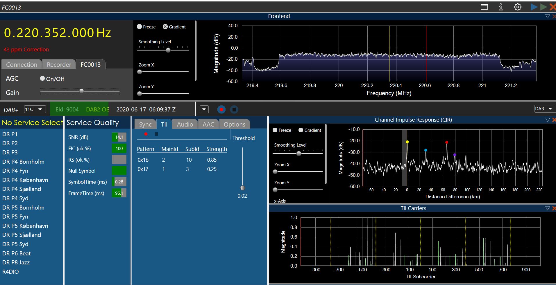Click small red record dot in TII tab

click(x=146, y=134)
